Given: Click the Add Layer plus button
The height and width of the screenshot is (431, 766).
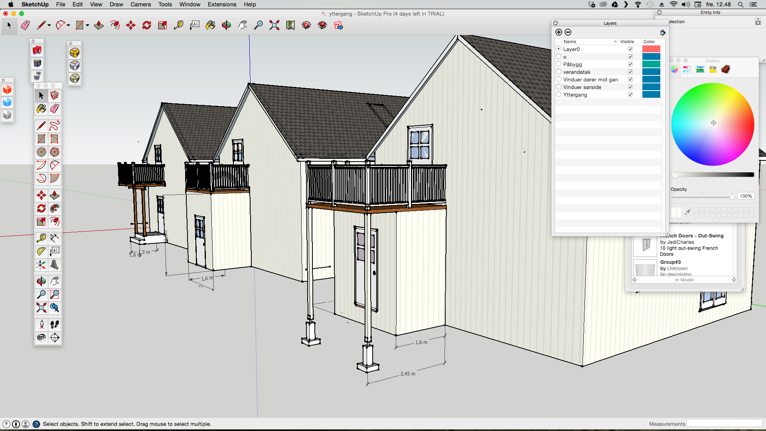Looking at the screenshot, I should point(559,32).
